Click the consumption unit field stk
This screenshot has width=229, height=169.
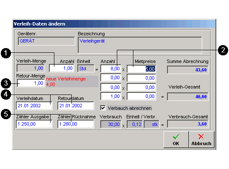click(152, 124)
